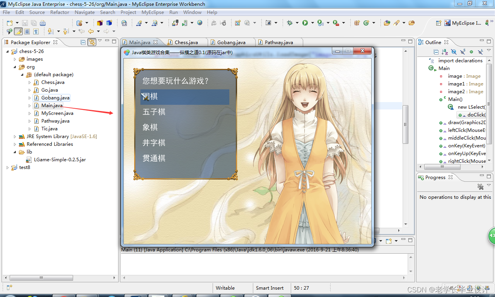Select highlighted 围棋 game option
The height and width of the screenshot is (297, 495).
click(185, 97)
